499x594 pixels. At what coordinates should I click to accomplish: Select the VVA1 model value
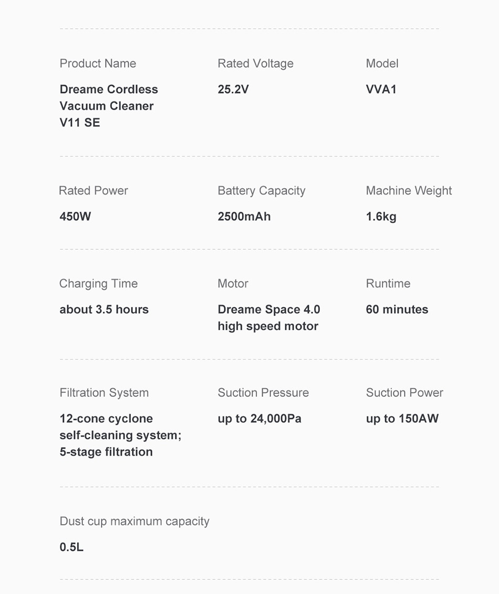pos(381,89)
